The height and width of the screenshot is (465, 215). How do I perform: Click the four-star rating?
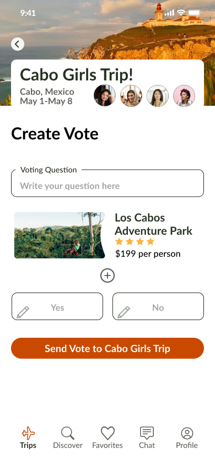tap(135, 241)
